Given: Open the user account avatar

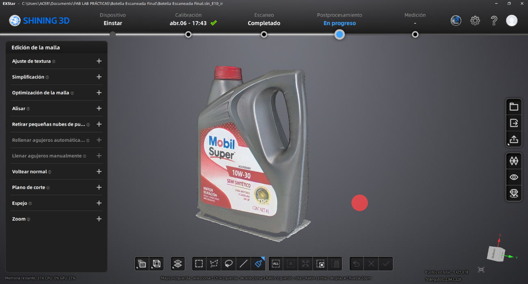Looking at the screenshot, I should [512, 21].
